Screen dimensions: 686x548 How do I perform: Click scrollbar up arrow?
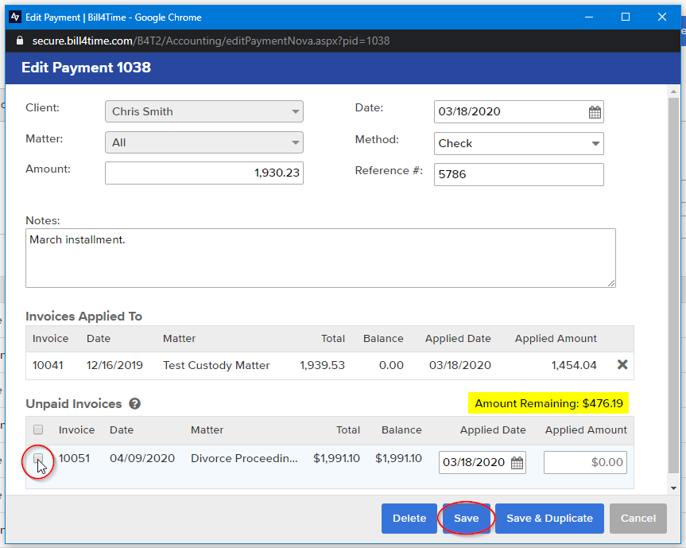pyautogui.click(x=673, y=91)
